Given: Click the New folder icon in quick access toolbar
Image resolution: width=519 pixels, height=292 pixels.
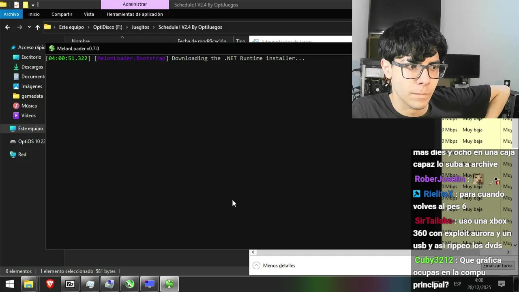Looking at the screenshot, I should pos(25,5).
